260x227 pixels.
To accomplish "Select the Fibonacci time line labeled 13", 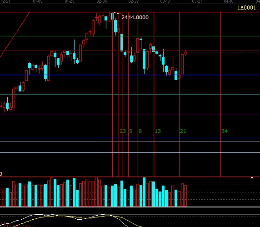I will pos(154,95).
